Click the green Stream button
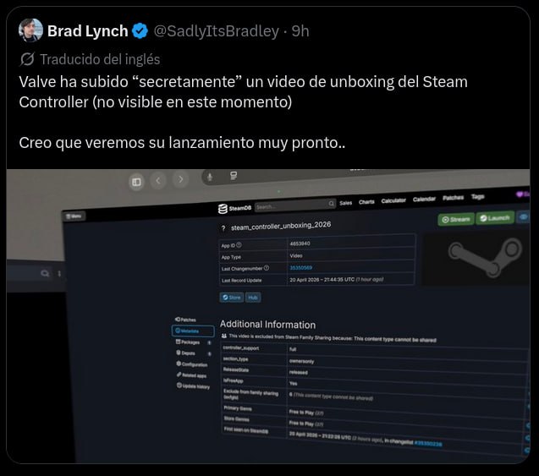539x476 pixels. click(456, 220)
